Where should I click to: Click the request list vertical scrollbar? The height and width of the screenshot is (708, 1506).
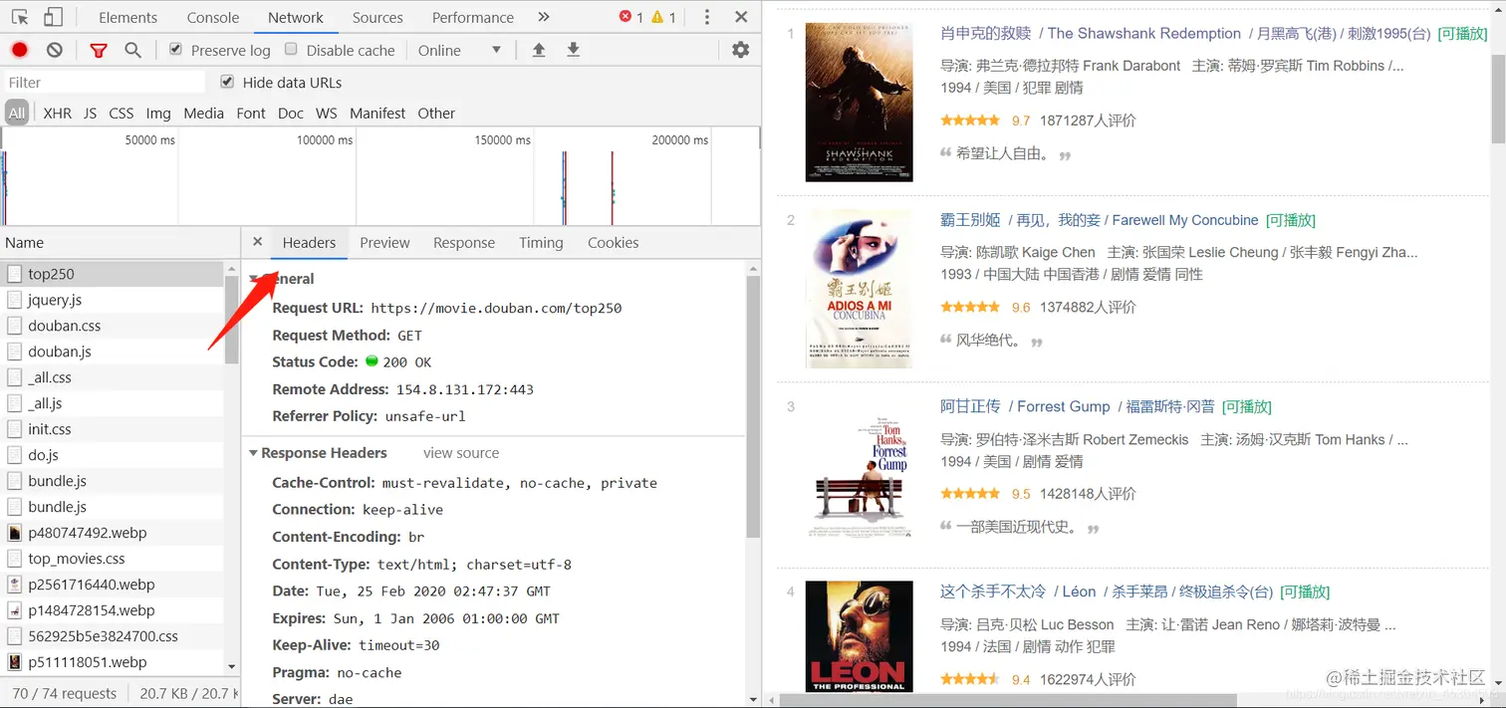(232, 319)
